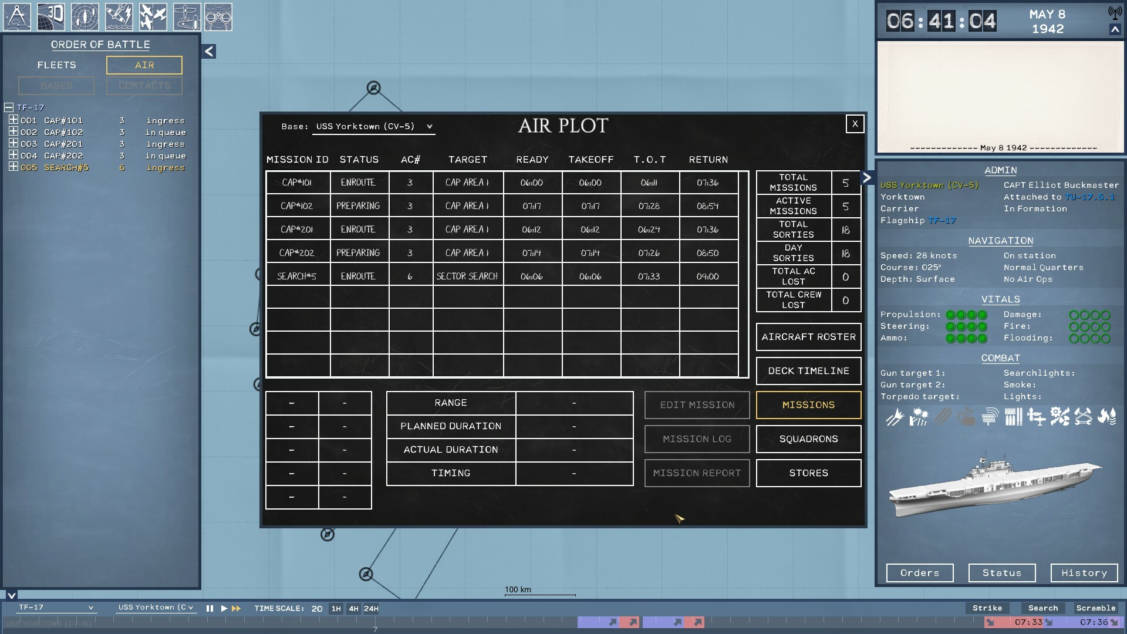The image size is (1127, 634).
Task: Open the torpedo attack toolbar icon
Action: 119,16
